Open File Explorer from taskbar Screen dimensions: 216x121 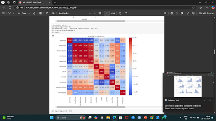click(x=108, y=118)
